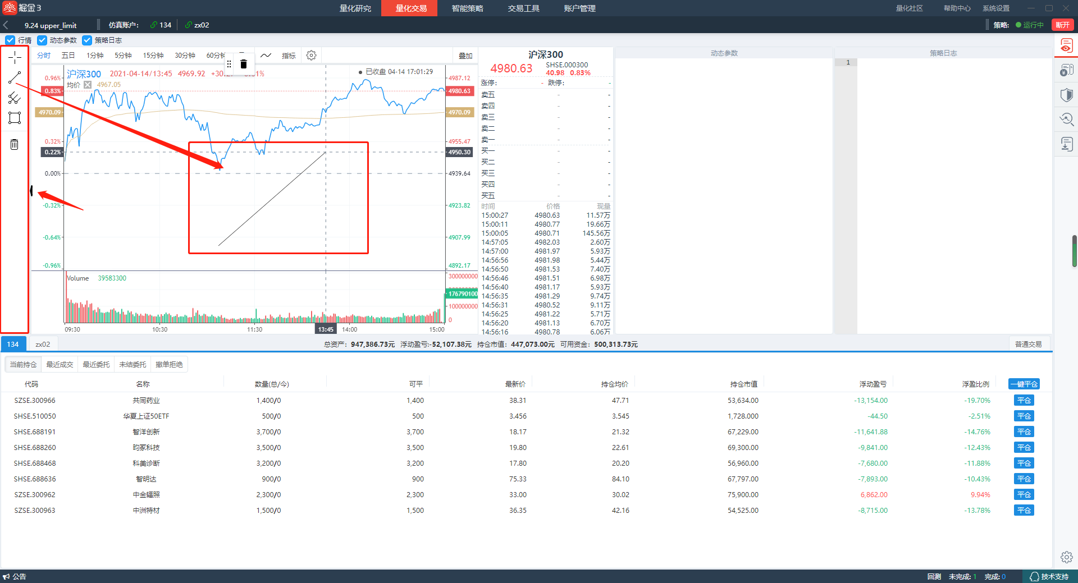Image resolution: width=1078 pixels, height=583 pixels.
Task: Delete all drawings with left toolbar trash
Action: point(15,145)
